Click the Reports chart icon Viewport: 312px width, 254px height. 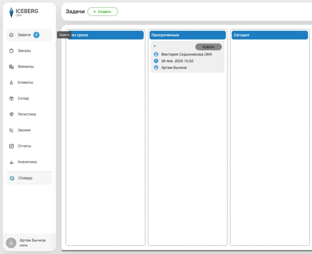click(12, 146)
